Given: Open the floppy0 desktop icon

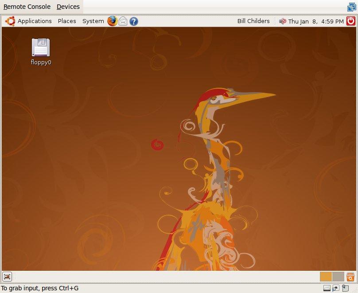Looking at the screenshot, I should (x=41, y=48).
